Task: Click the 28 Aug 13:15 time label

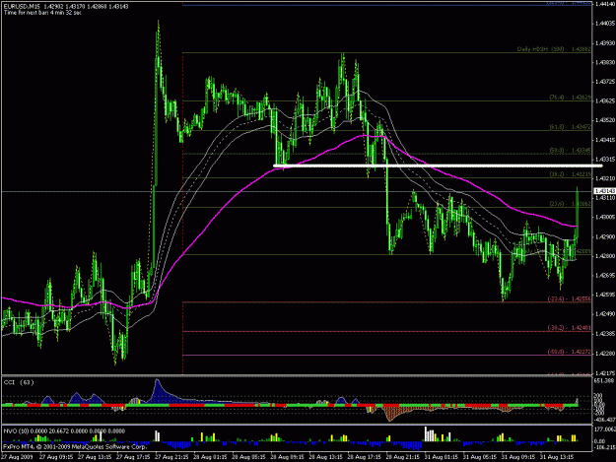Action: 325,457
